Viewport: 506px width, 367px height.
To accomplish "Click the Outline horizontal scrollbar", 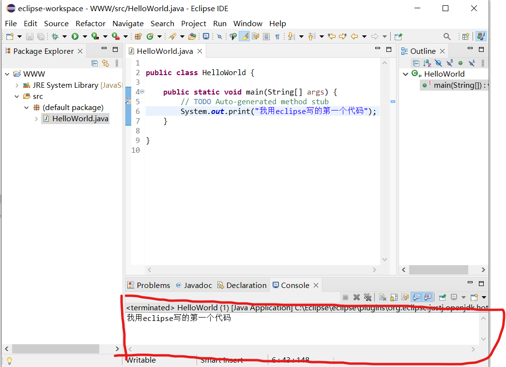I will coord(439,270).
